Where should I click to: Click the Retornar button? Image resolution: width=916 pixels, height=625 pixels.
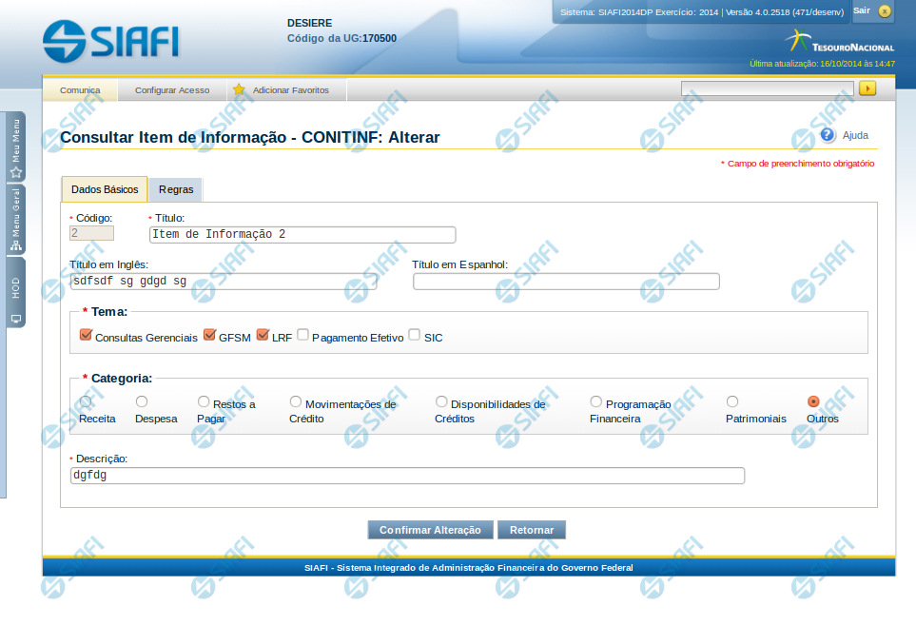point(531,530)
